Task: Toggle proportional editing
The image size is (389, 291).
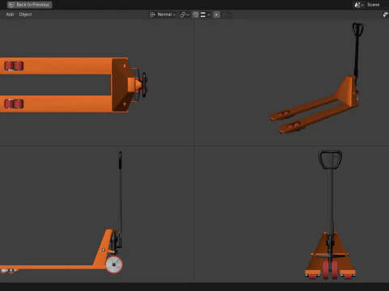Action: pos(216,15)
